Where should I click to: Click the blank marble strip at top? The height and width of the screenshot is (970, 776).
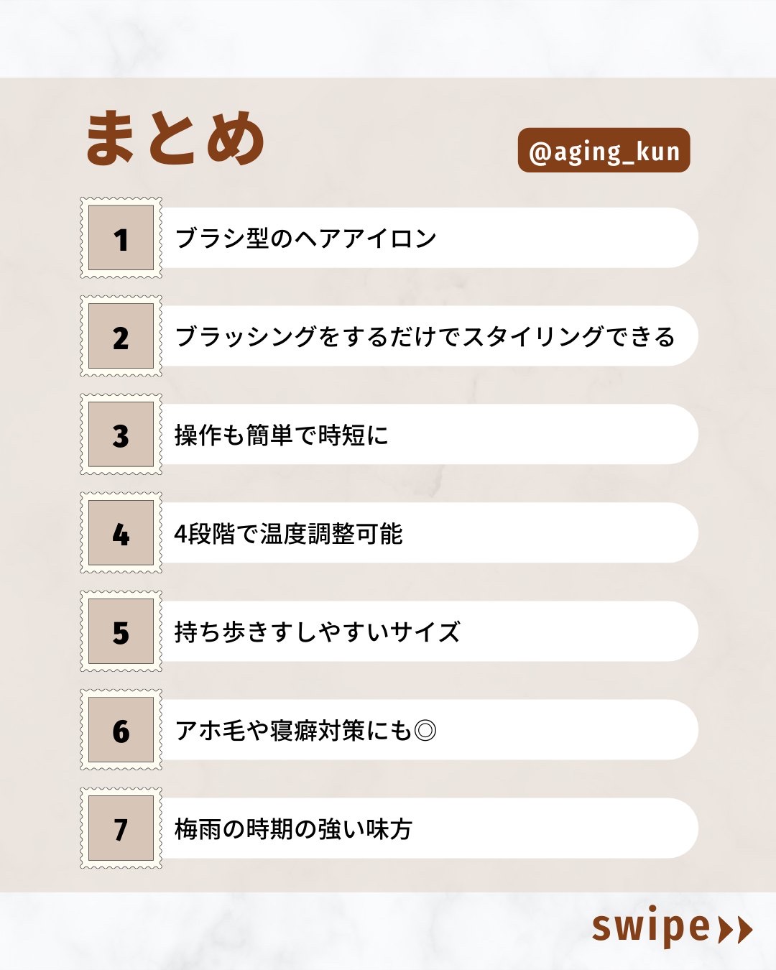click(388, 37)
